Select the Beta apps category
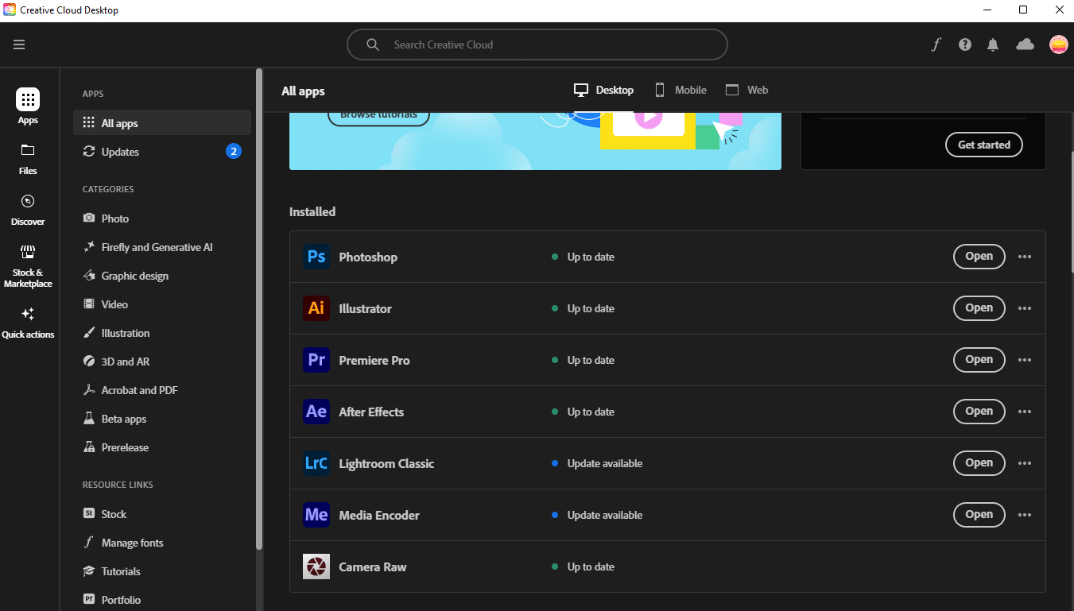Screen dimensions: 1074x611 point(162,419)
